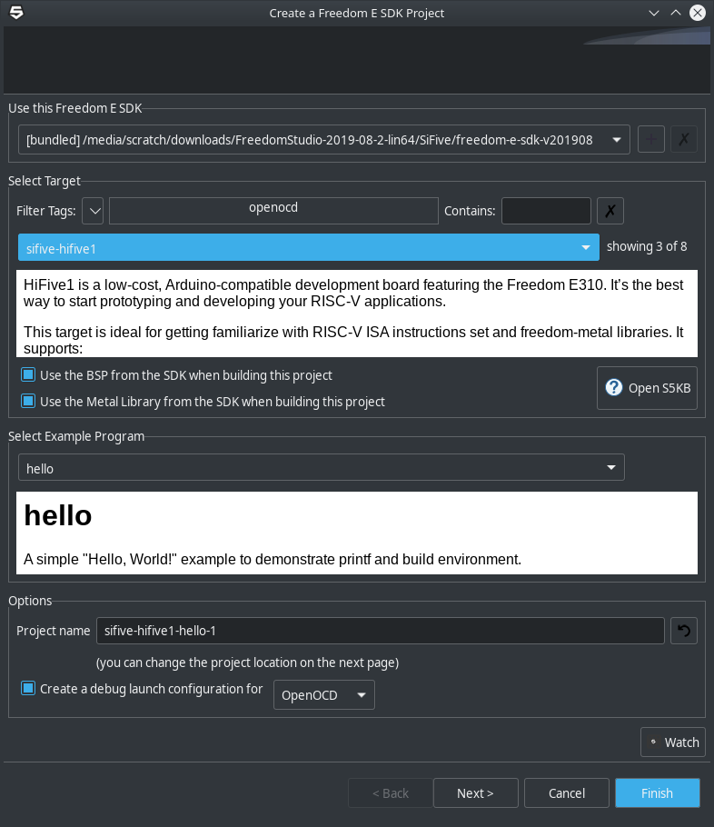Click the Contains filter text field
The image size is (714, 827).
click(x=546, y=211)
